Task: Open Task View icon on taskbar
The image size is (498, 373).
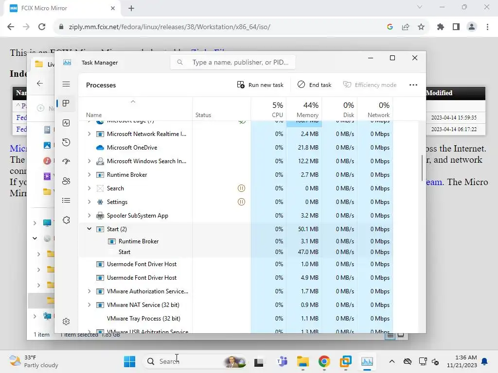Action: [259, 361]
